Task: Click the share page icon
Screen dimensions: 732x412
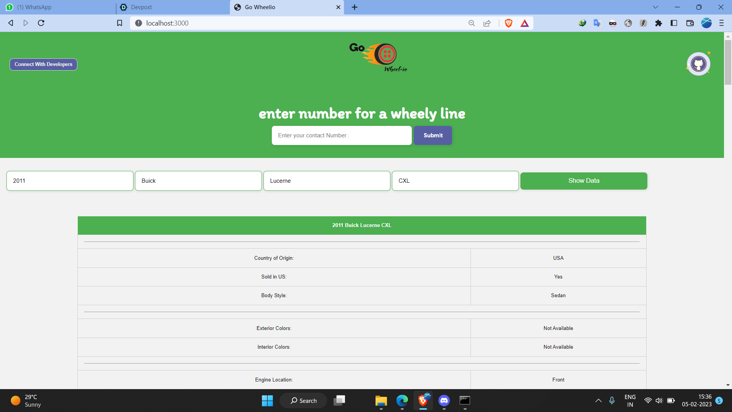Action: tap(487, 23)
